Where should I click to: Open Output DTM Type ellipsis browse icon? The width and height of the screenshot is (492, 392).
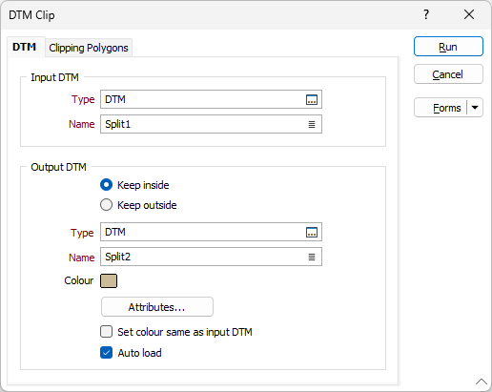312,232
